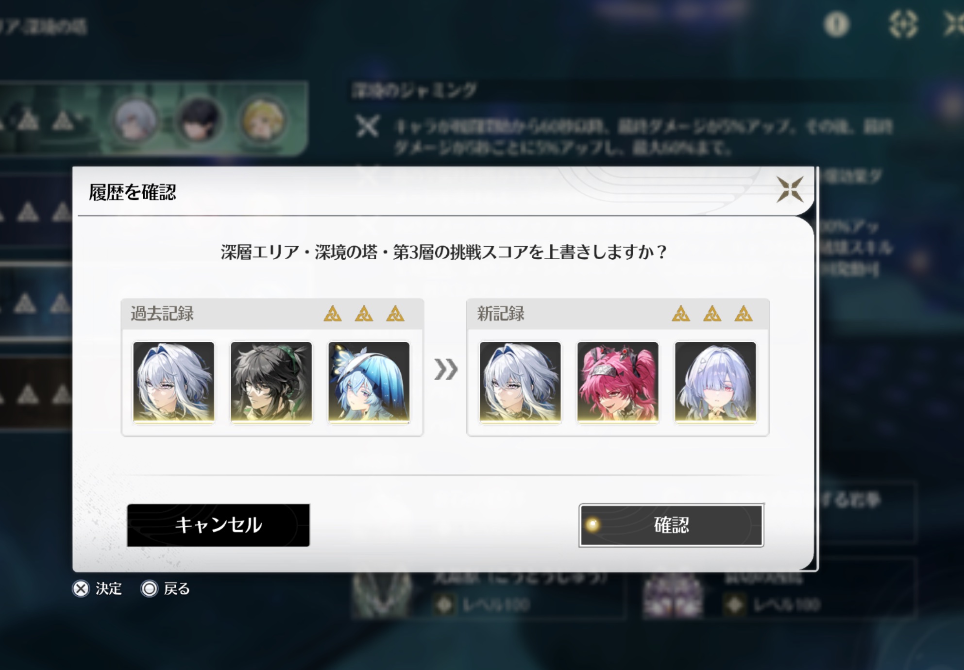964x670 pixels.
Task: Select pink twin-tail character portrait
Action: [618, 382]
